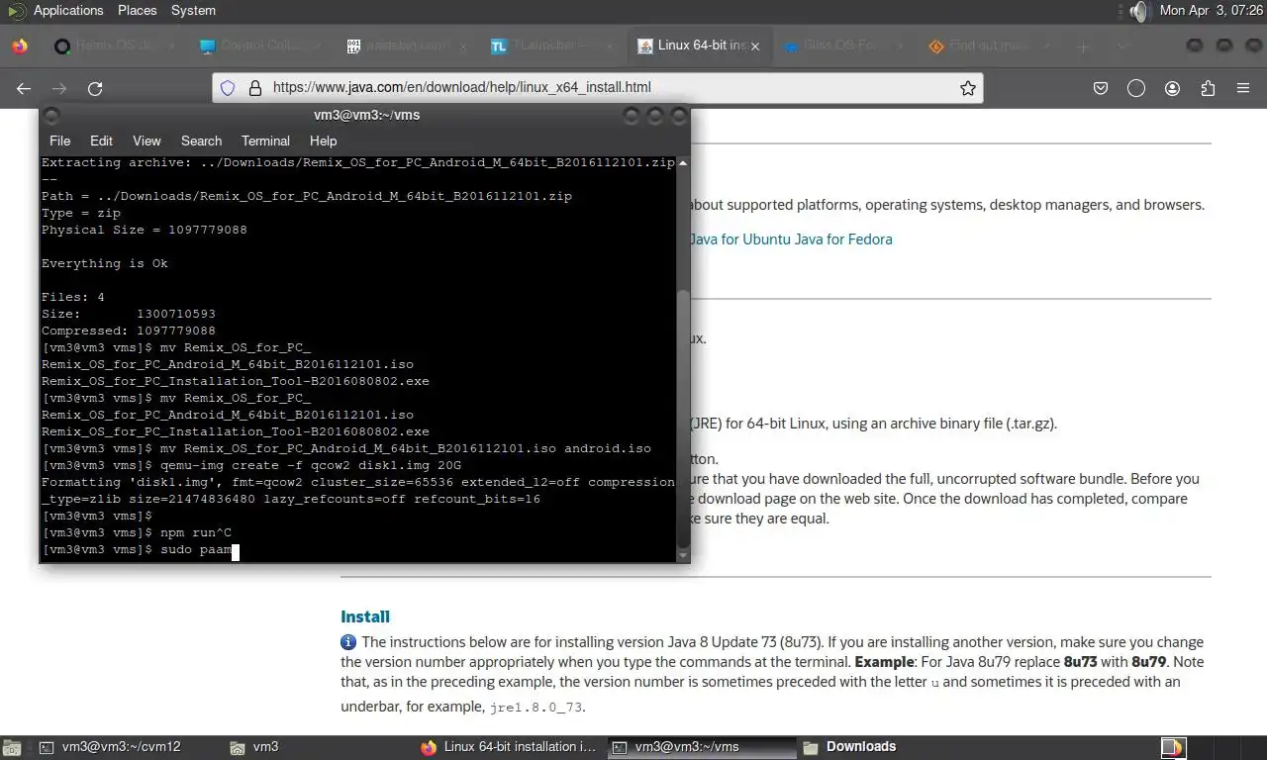Open the list all tabs dropdown
Image resolution: width=1267 pixels, height=760 pixels.
click(1121, 47)
